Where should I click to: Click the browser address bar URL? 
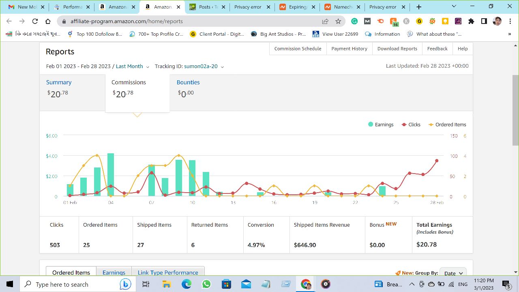coord(127,21)
